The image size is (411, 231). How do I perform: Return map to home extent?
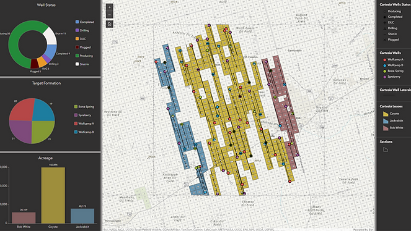tap(110, 24)
